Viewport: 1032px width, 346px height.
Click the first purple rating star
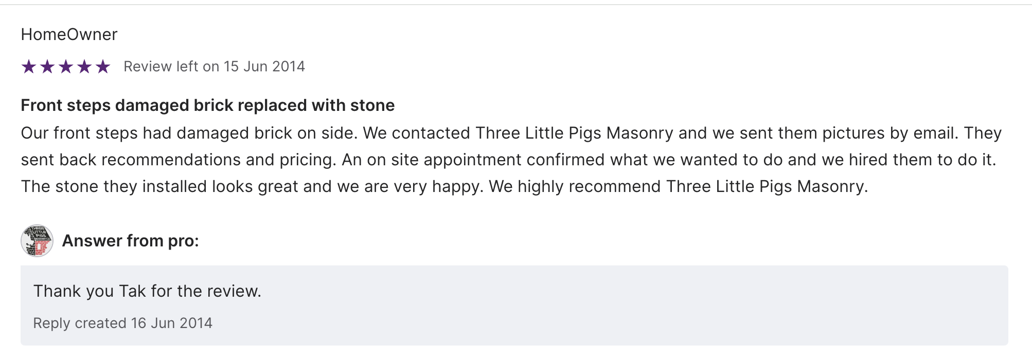tap(29, 67)
